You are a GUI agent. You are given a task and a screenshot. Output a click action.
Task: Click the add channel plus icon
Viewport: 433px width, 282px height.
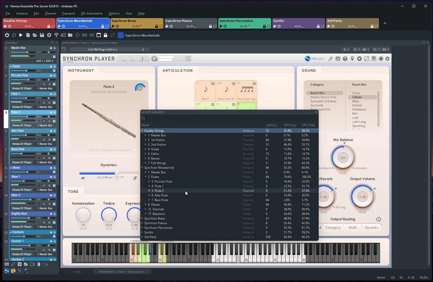tap(20, 264)
